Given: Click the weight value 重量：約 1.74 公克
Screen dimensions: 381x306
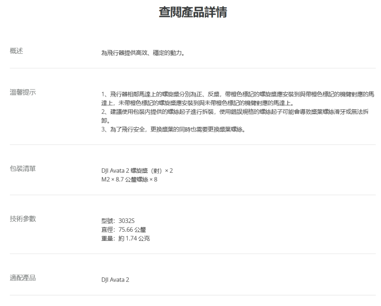Looking at the screenshot, I should click(x=125, y=239).
